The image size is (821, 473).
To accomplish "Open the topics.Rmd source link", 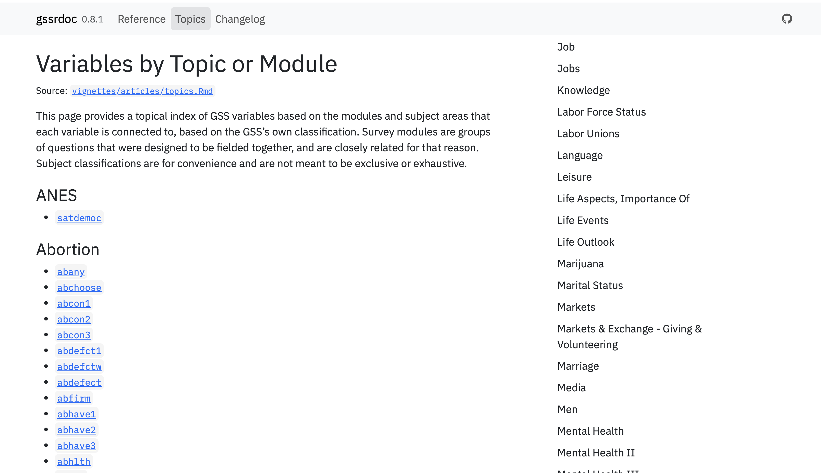I will pyautogui.click(x=142, y=91).
